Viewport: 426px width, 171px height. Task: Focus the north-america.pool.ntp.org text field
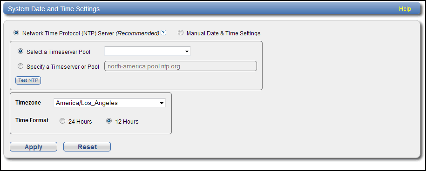click(x=181, y=66)
